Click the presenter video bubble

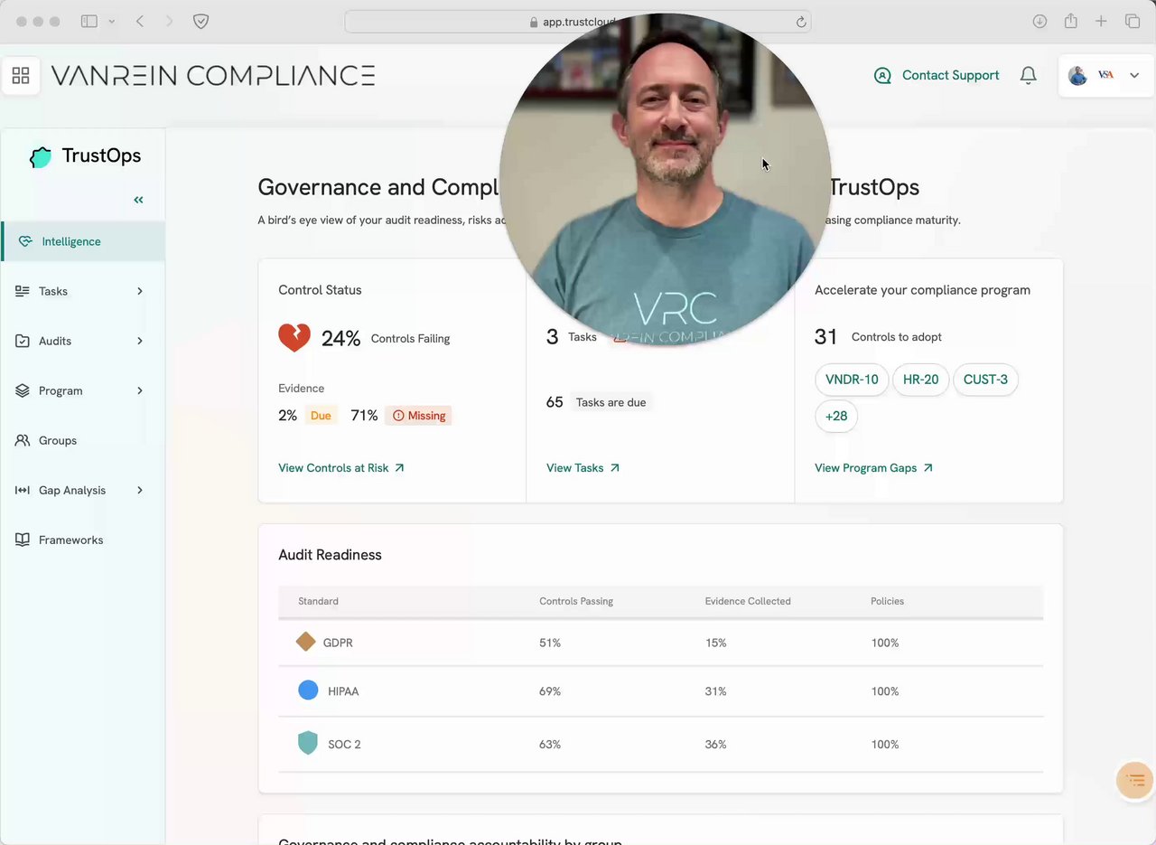pos(665,179)
